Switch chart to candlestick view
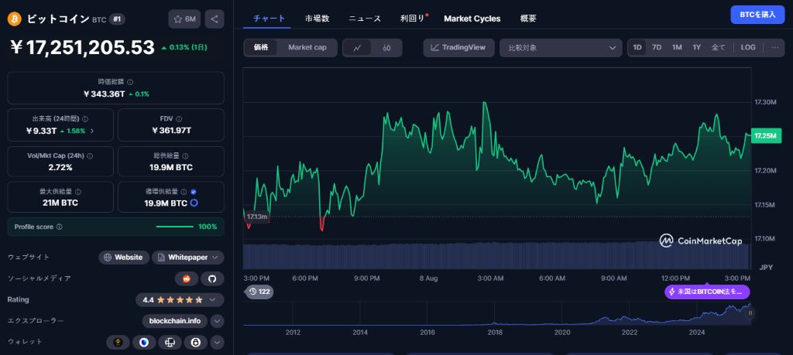The width and height of the screenshot is (793, 355). coord(386,48)
